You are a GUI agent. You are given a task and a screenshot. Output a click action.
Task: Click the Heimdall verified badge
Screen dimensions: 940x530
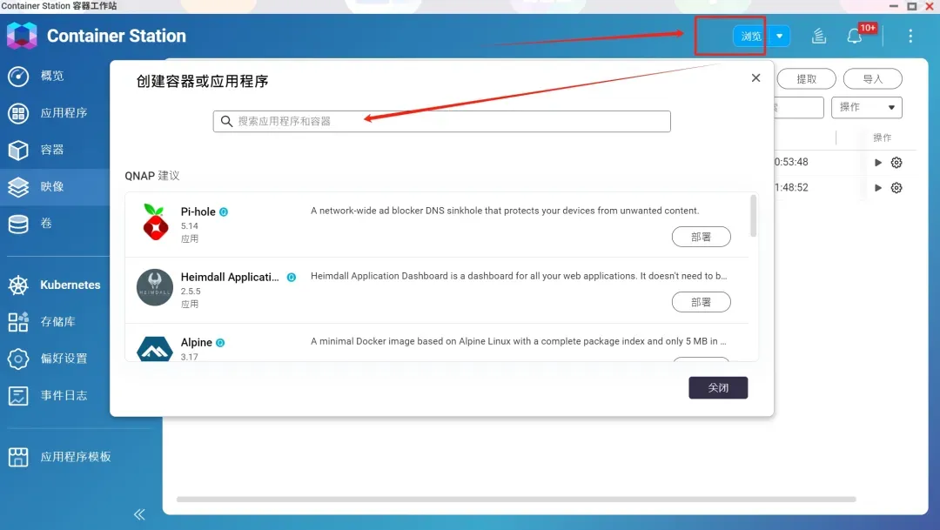click(x=292, y=277)
